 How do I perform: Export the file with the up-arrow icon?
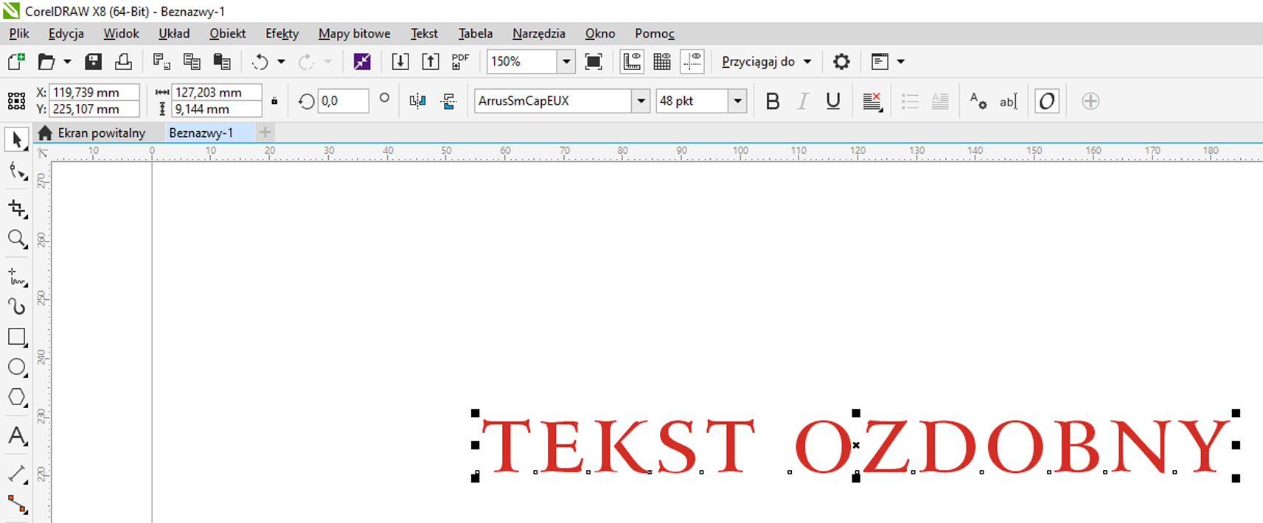[431, 62]
